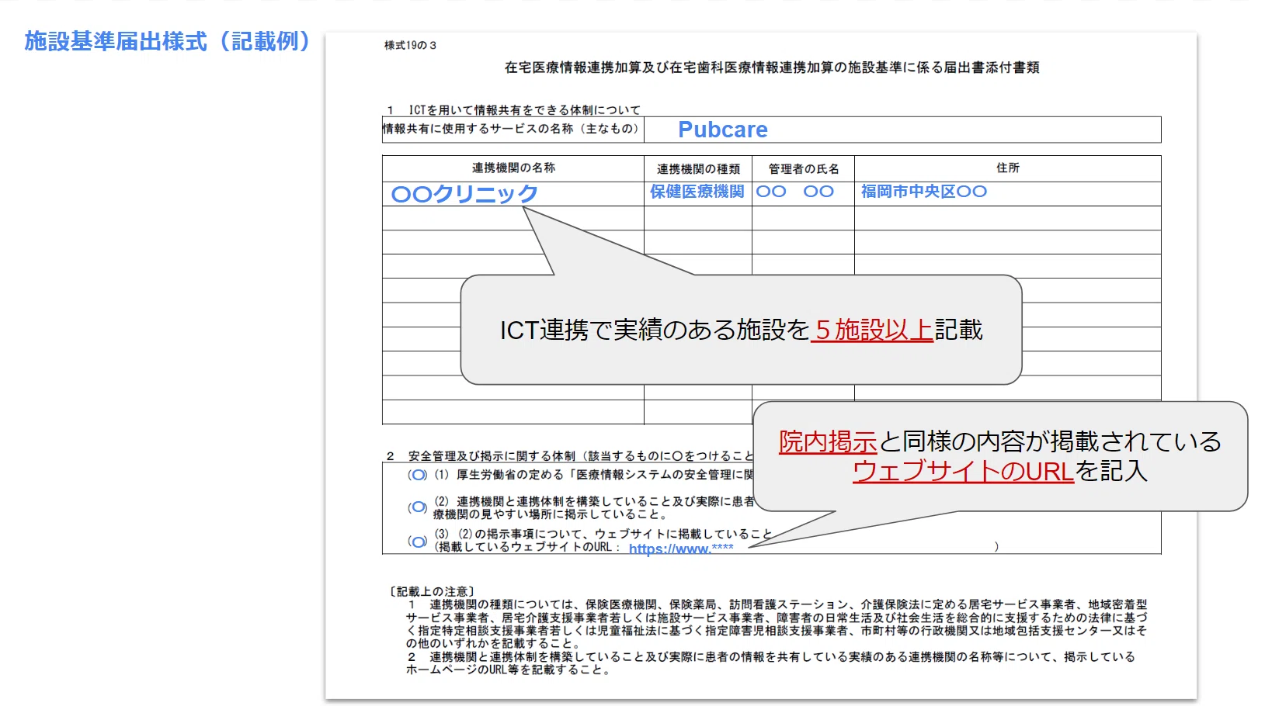Click the red underlined text 院内掲示
Image resolution: width=1265 pixels, height=706 pixels.
[828, 441]
